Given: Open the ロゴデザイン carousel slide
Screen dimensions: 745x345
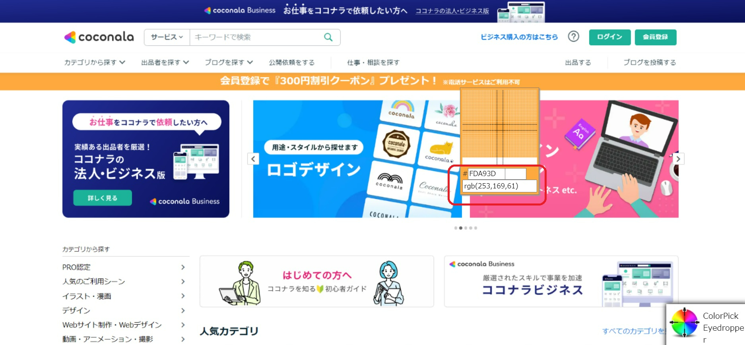Looking at the screenshot, I should click(x=357, y=159).
